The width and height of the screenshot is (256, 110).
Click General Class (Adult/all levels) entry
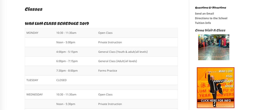point(118,61)
